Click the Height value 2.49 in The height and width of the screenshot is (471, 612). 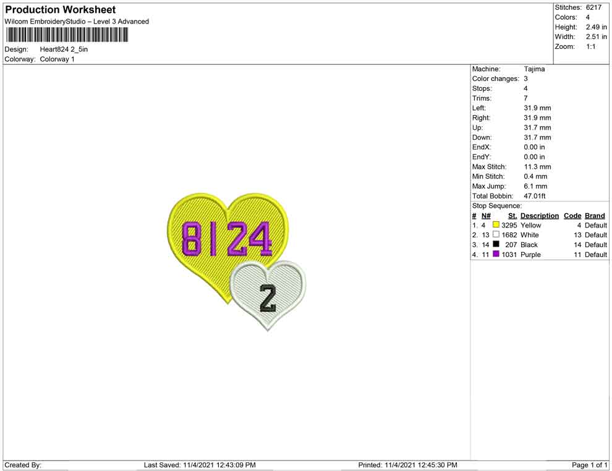point(597,27)
